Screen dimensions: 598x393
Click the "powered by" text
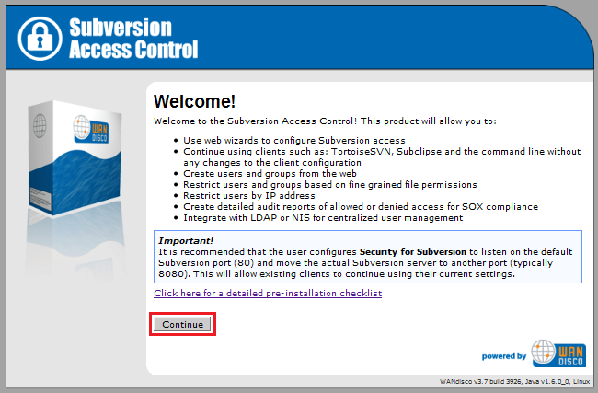pyautogui.click(x=504, y=356)
